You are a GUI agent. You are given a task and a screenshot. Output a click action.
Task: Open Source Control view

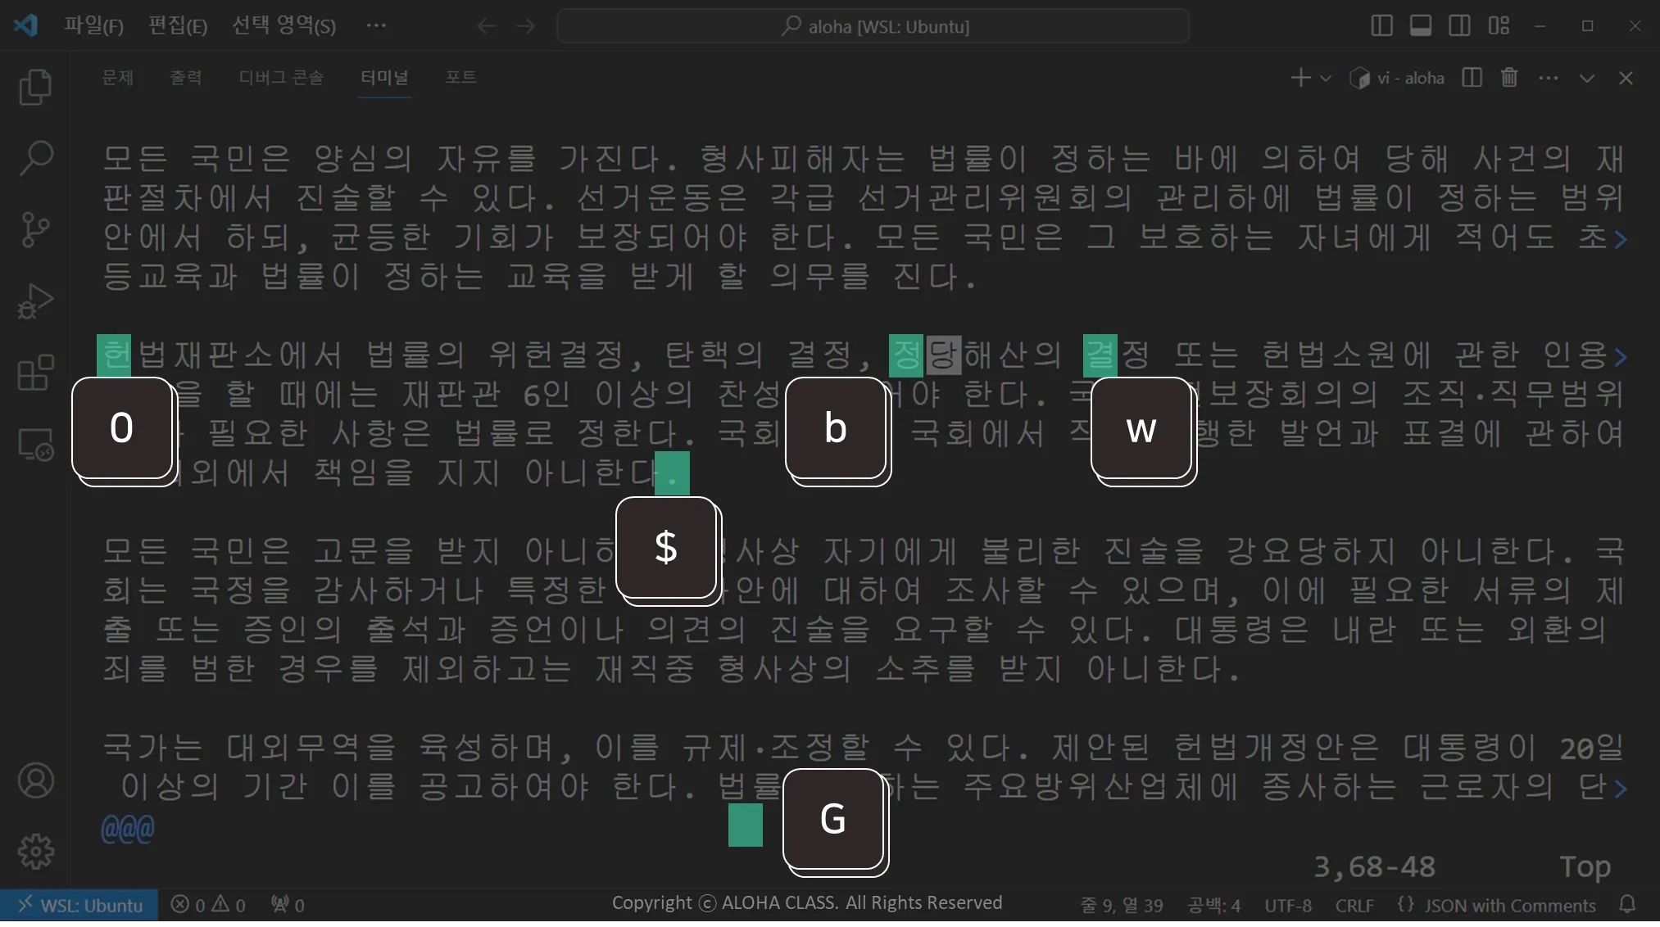pyautogui.click(x=35, y=229)
